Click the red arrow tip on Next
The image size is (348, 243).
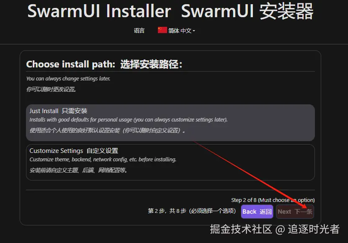click(306, 208)
